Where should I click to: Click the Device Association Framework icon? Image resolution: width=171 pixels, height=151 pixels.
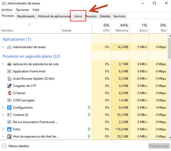pos(9,122)
